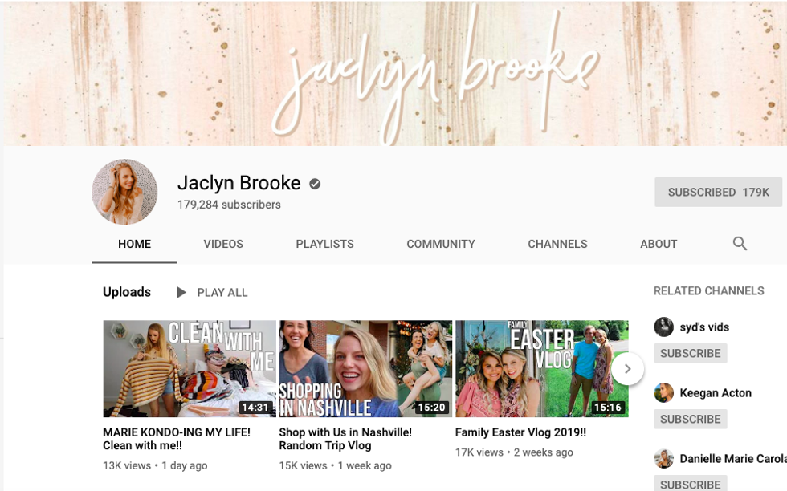
Task: Open the About tab
Action: click(x=658, y=244)
